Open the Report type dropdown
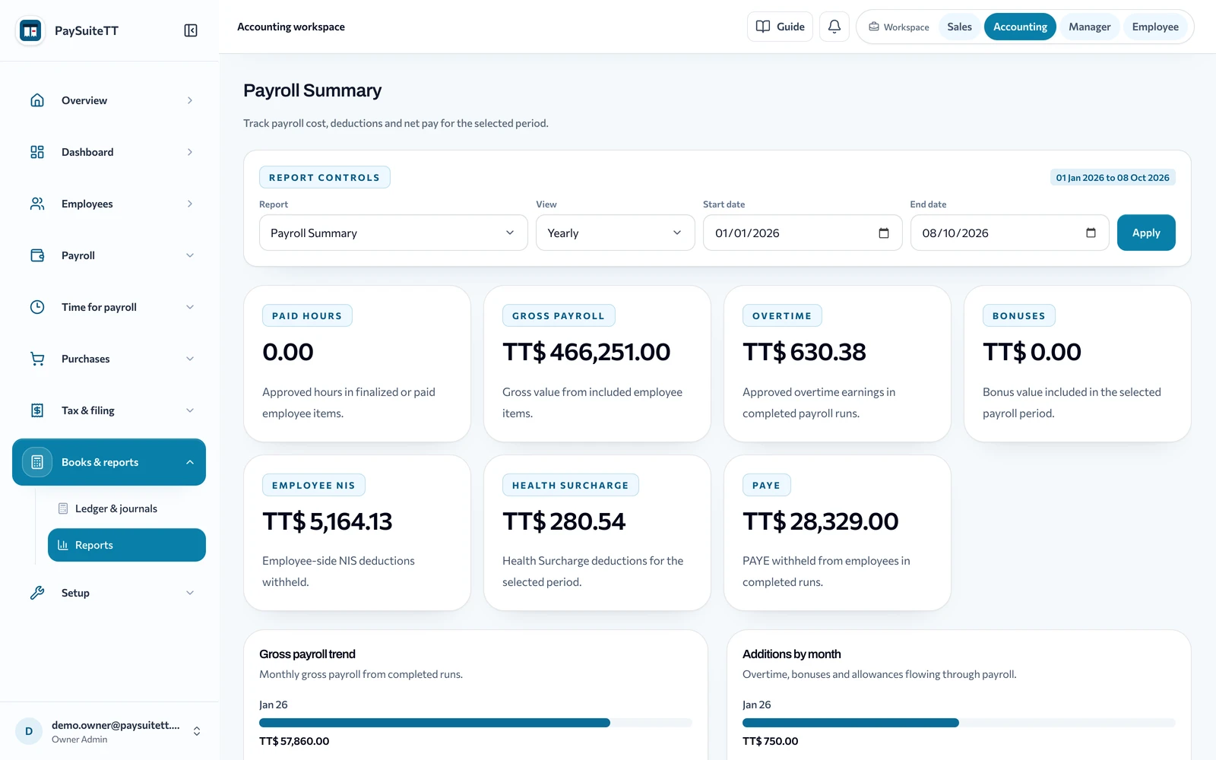The image size is (1216, 760). tap(394, 233)
